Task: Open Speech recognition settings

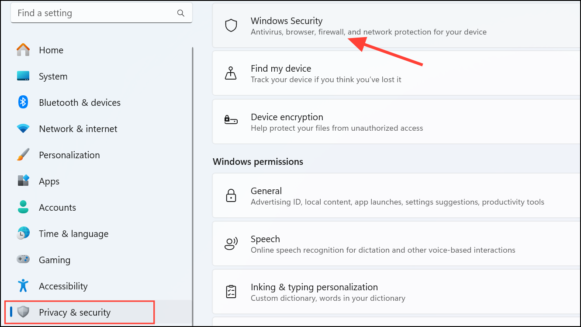Action: click(396, 244)
